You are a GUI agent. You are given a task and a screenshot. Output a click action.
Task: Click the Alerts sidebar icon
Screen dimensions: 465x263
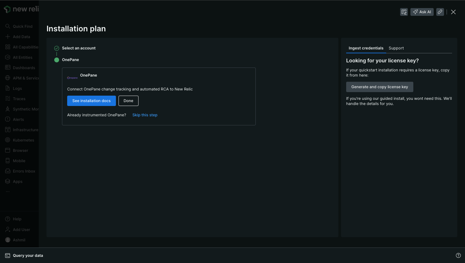(x=8, y=119)
